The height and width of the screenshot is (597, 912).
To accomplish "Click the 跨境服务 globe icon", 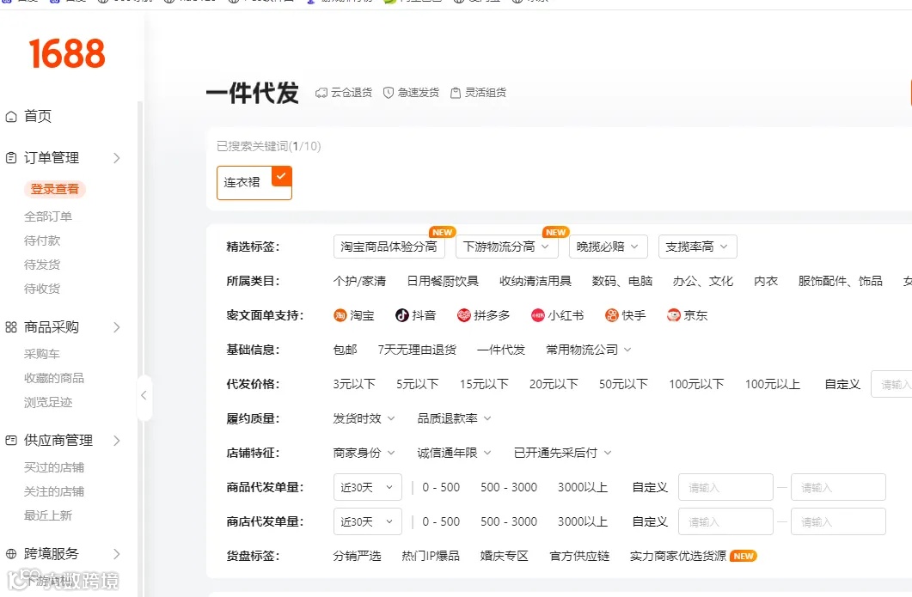I will tap(11, 554).
